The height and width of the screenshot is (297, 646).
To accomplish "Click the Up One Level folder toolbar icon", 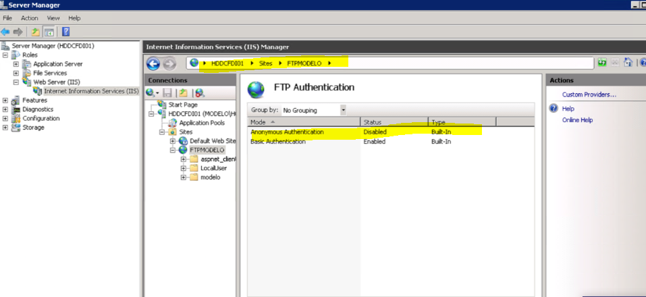I will 36,32.
